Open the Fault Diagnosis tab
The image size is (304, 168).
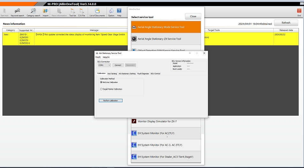[x=143, y=74]
